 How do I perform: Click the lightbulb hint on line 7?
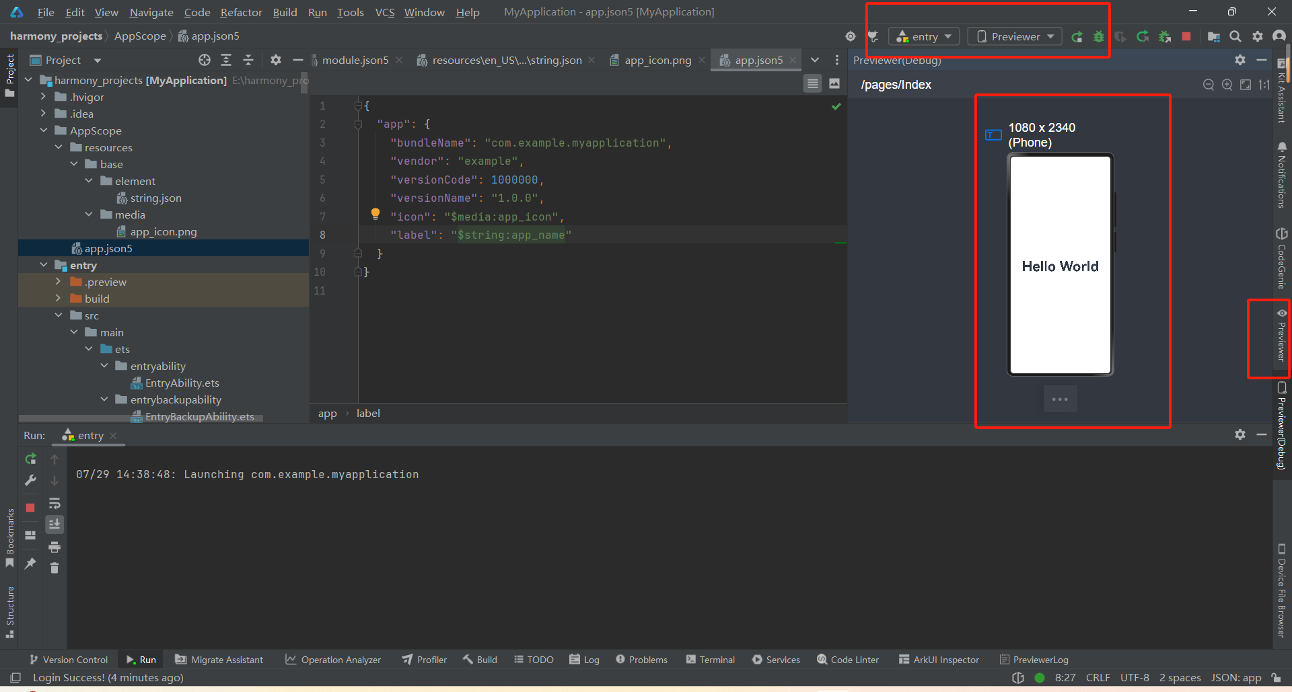pyautogui.click(x=375, y=215)
